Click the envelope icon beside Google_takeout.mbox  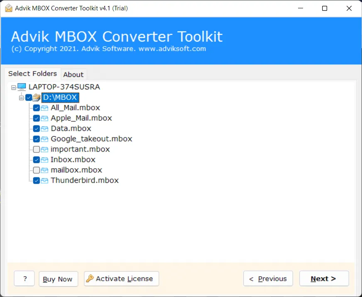44,139
